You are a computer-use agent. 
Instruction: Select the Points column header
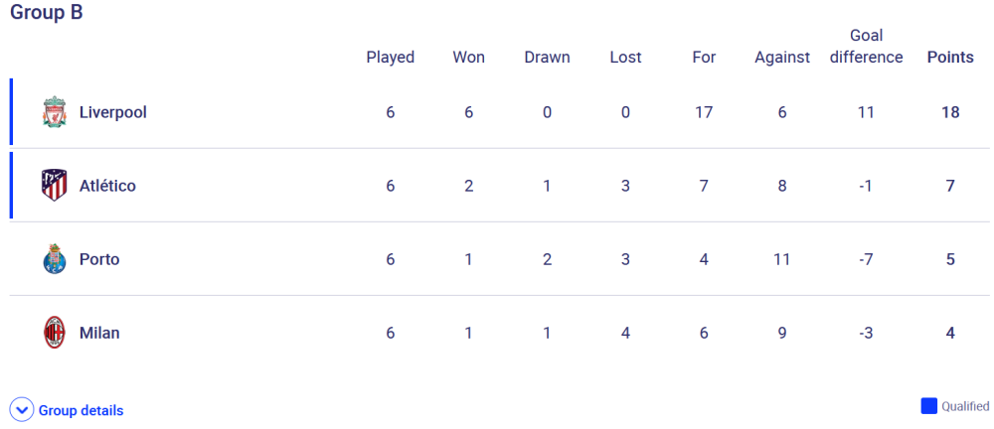[x=950, y=57]
